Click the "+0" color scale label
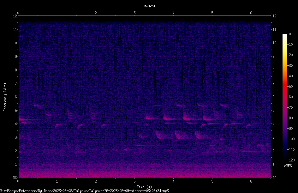Image resolution: width=298 pixels, height=193 pixels. click(x=289, y=34)
